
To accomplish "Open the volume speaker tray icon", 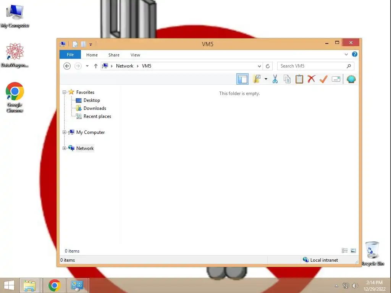I will tap(355, 285).
